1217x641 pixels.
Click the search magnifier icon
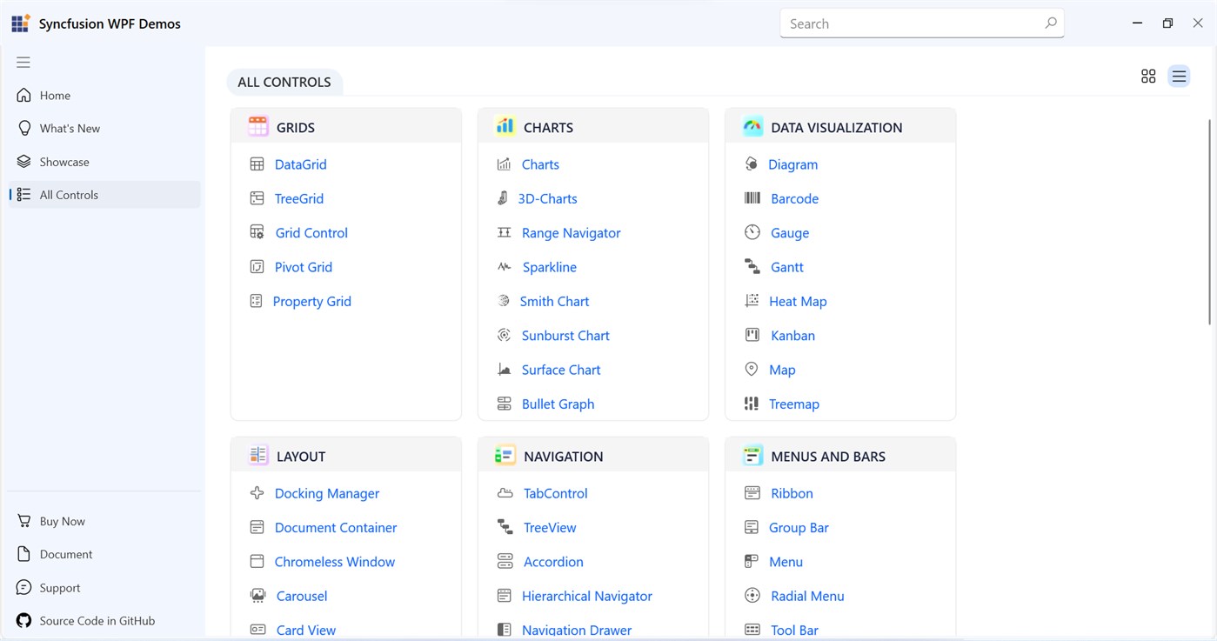pyautogui.click(x=1051, y=23)
